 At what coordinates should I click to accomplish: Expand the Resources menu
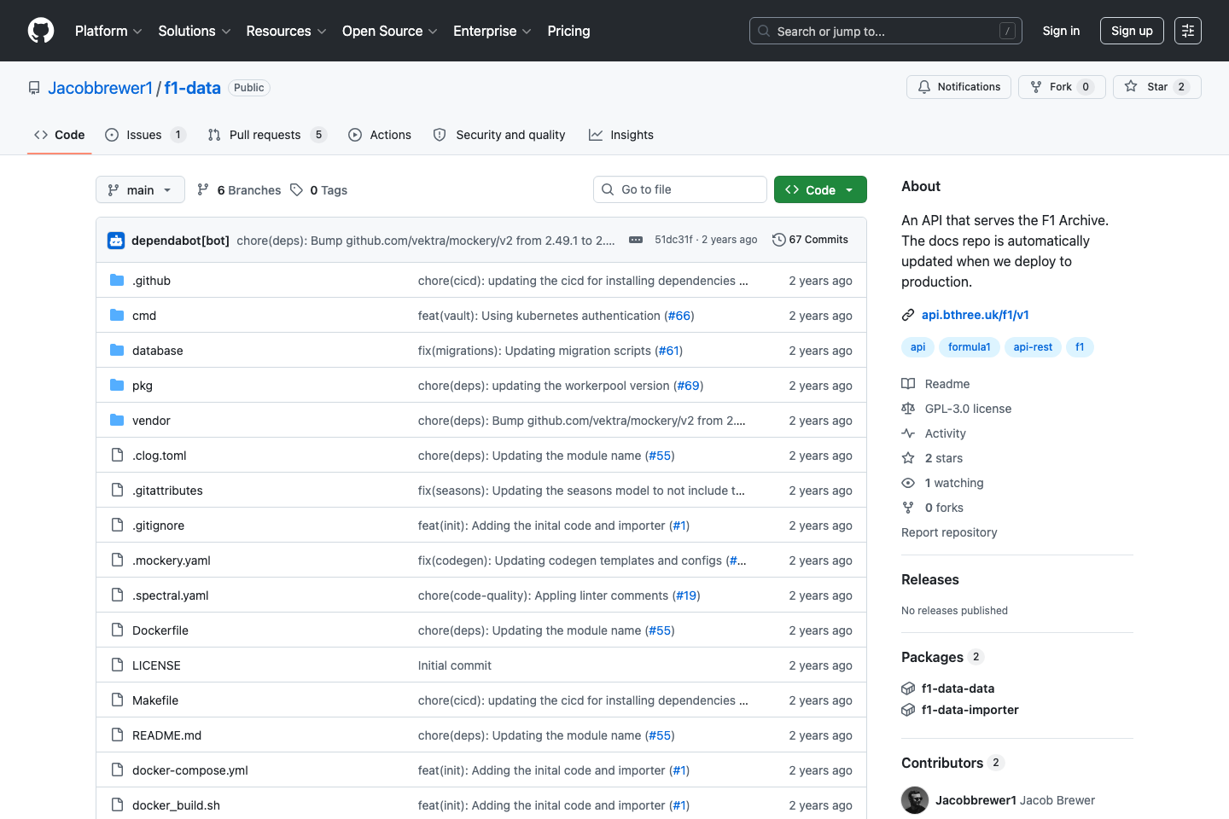[x=286, y=31]
